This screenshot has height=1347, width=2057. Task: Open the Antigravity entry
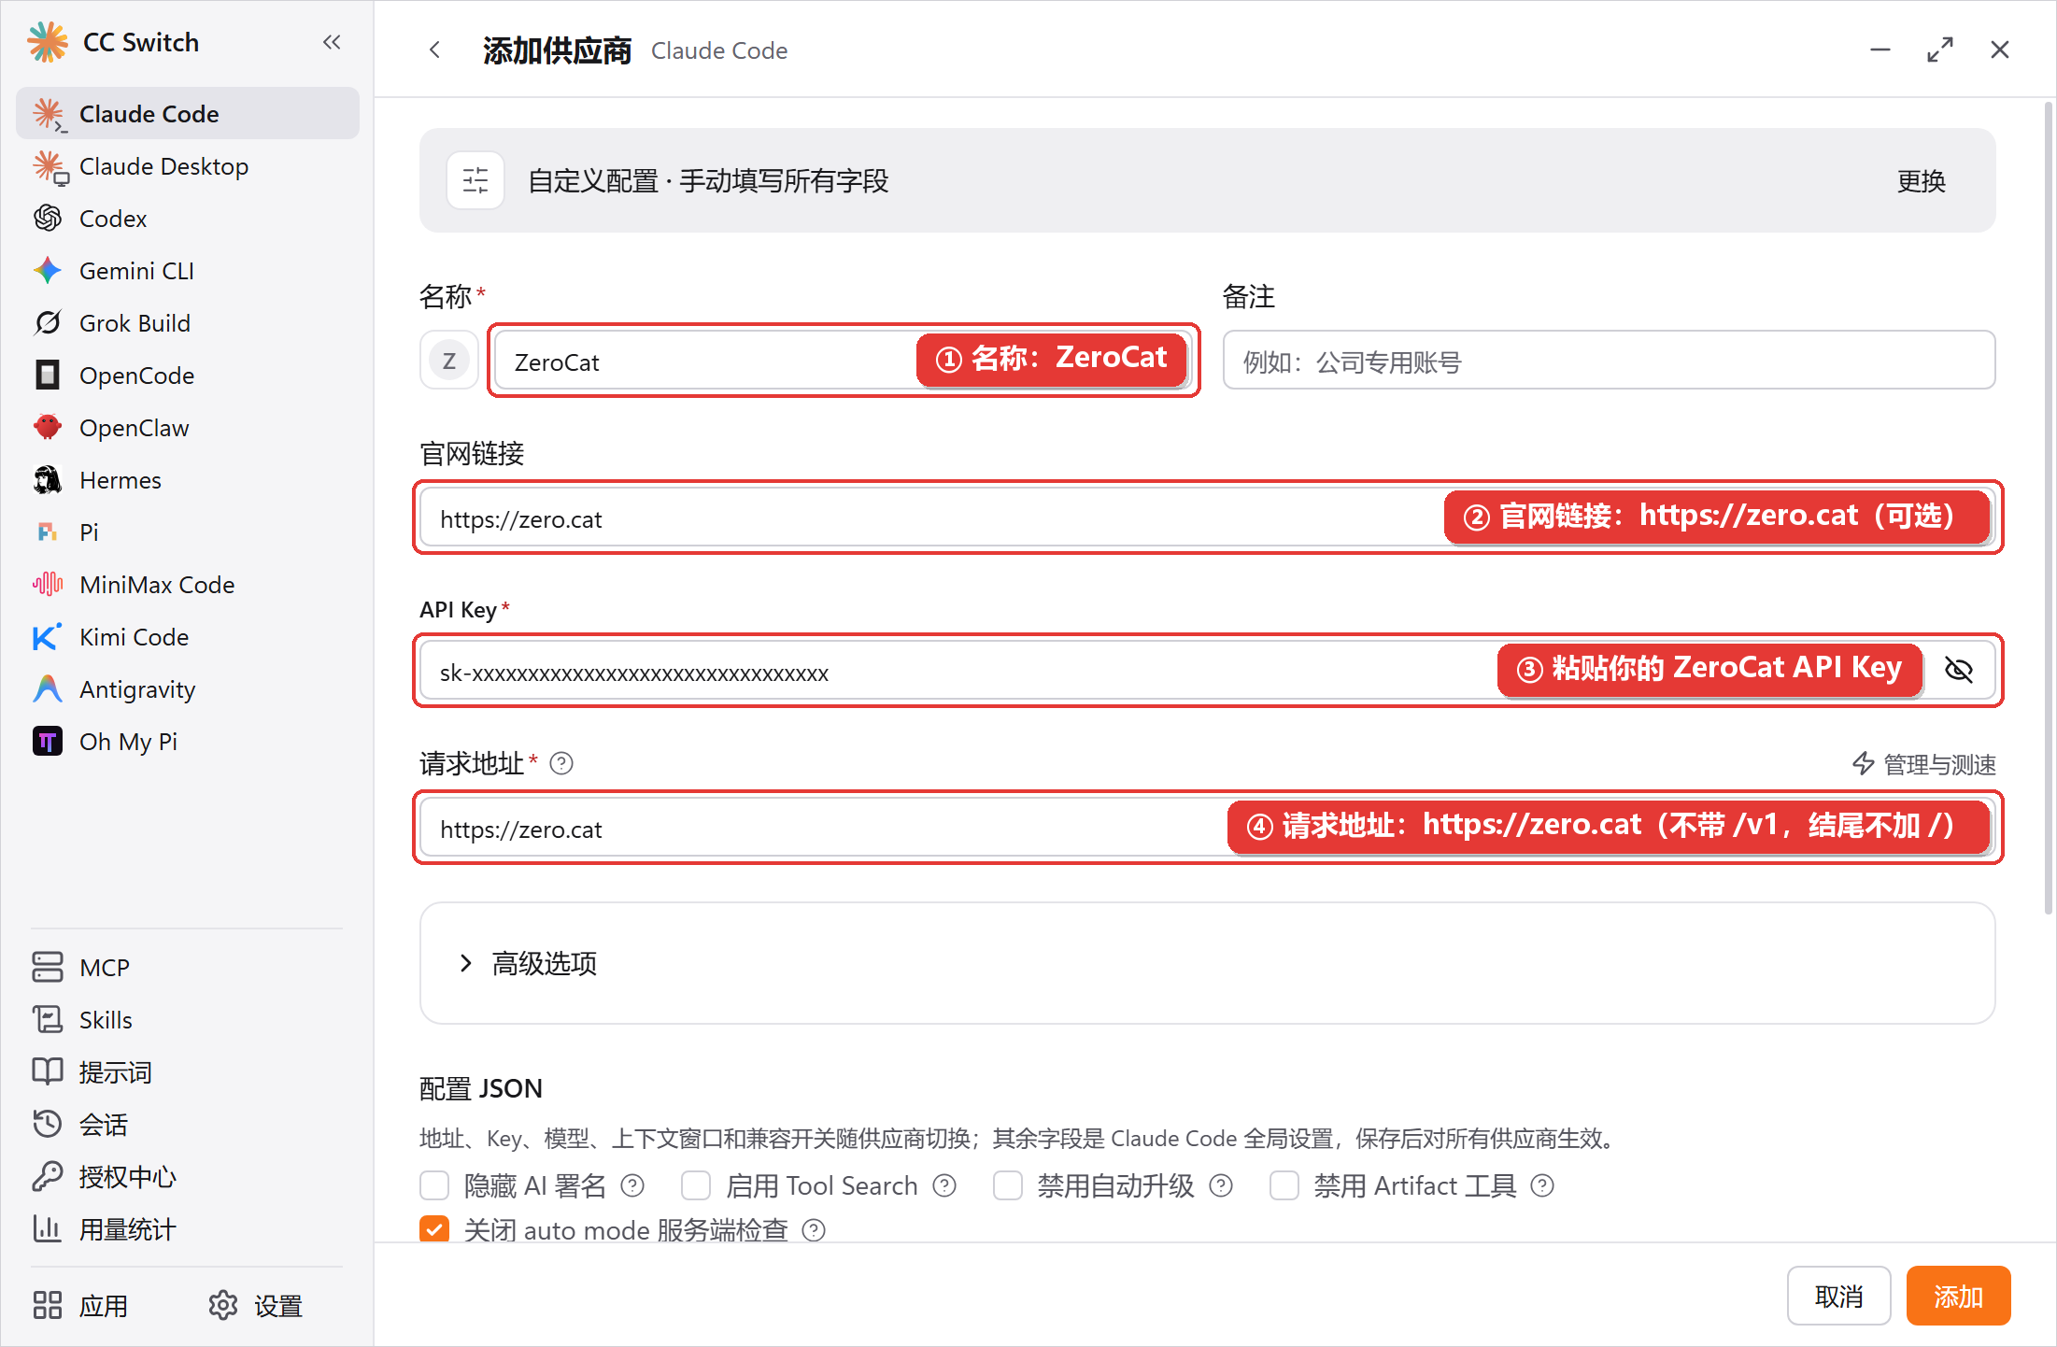pos(188,689)
